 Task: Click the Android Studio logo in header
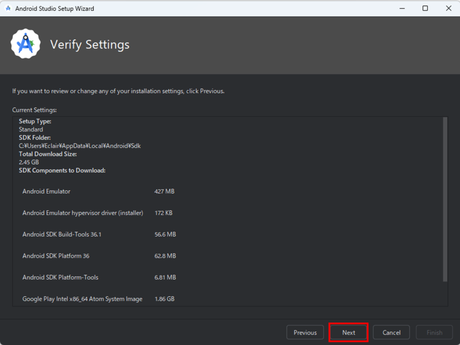tap(26, 44)
